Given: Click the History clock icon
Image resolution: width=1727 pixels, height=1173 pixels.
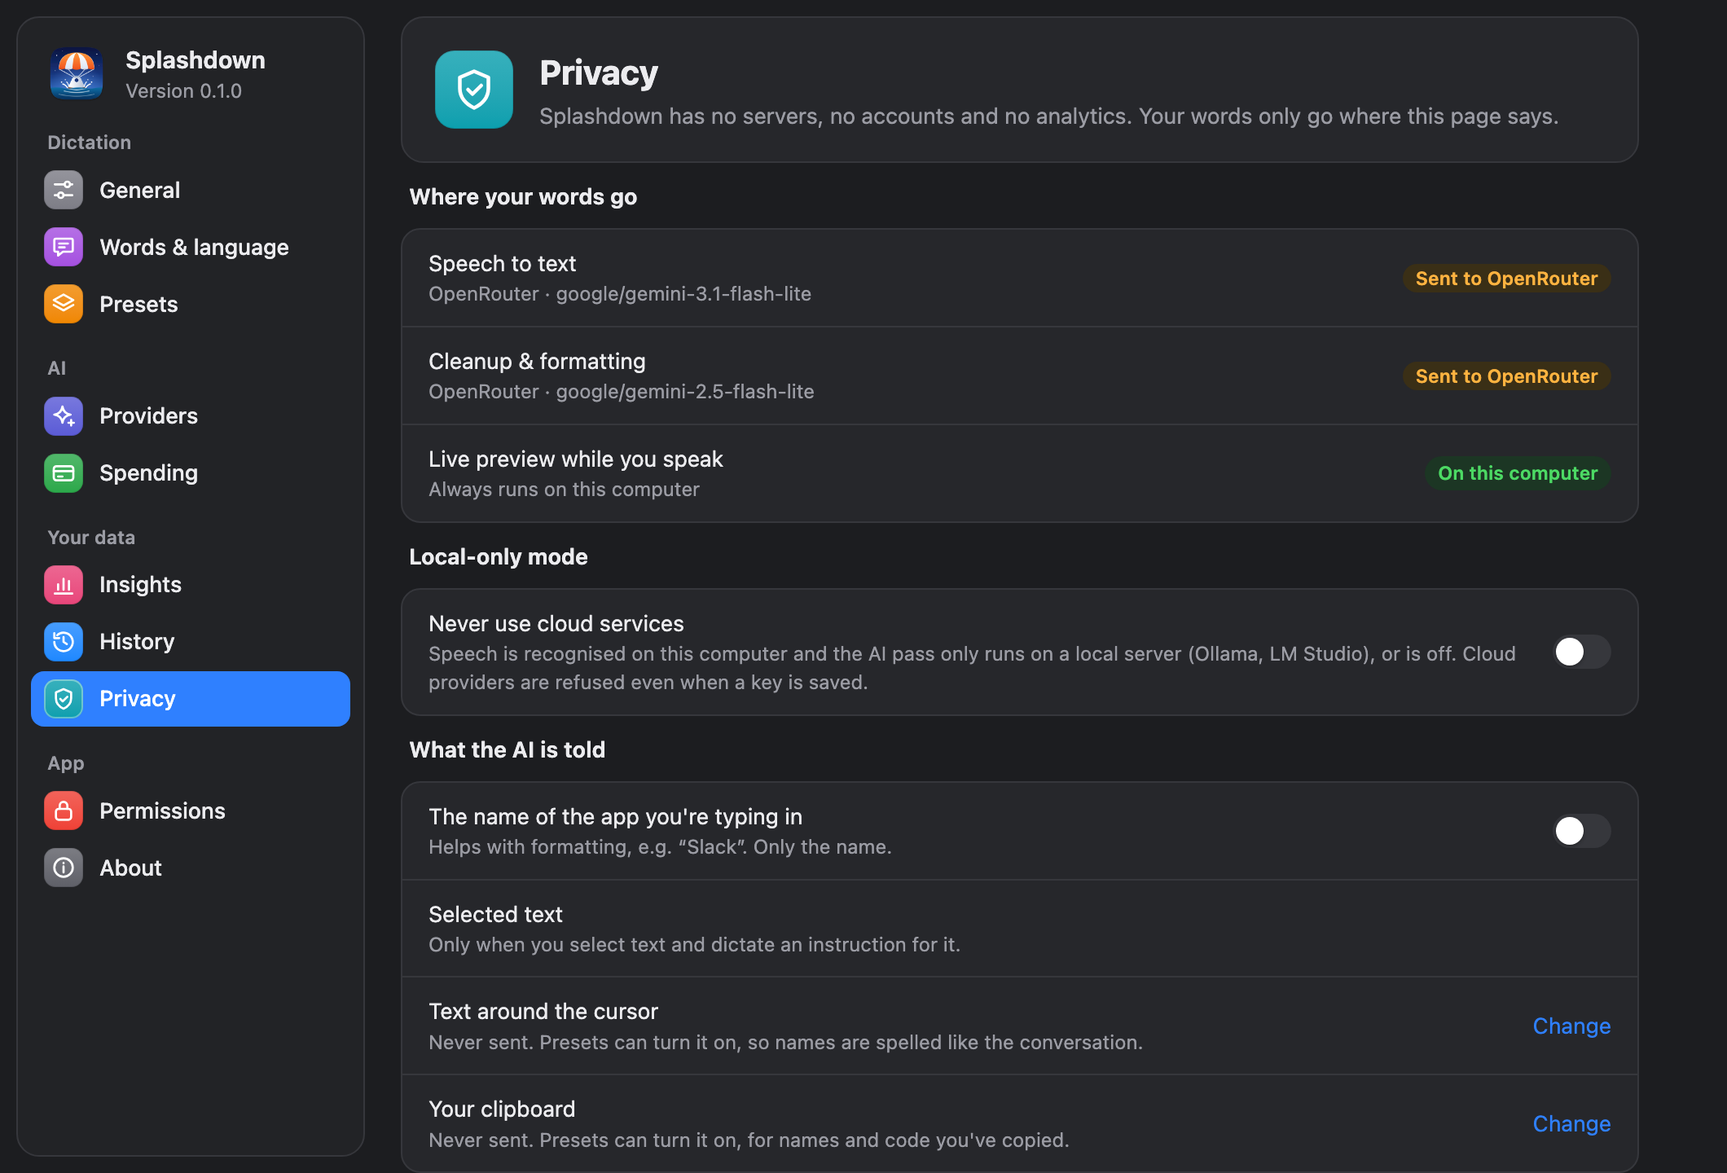Looking at the screenshot, I should pos(64,641).
